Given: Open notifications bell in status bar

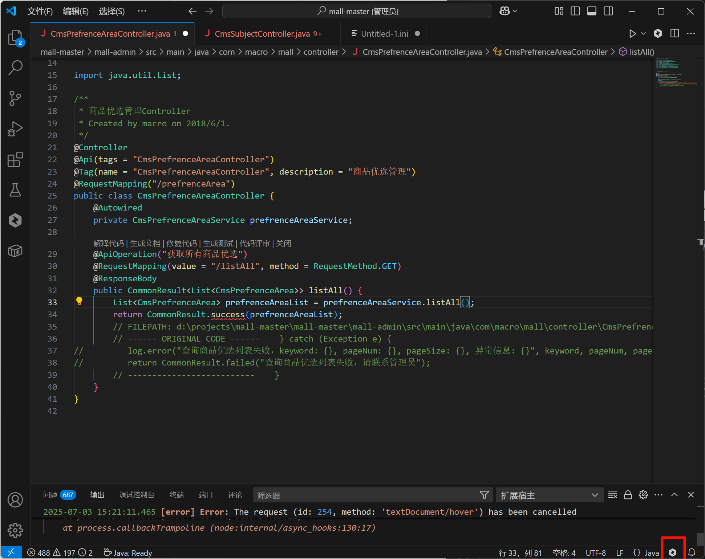Looking at the screenshot, I should click(692, 552).
